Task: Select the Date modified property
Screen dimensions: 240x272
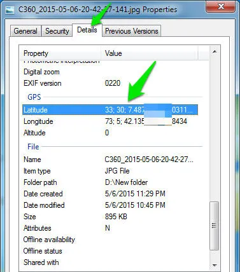Action: (x=44, y=205)
